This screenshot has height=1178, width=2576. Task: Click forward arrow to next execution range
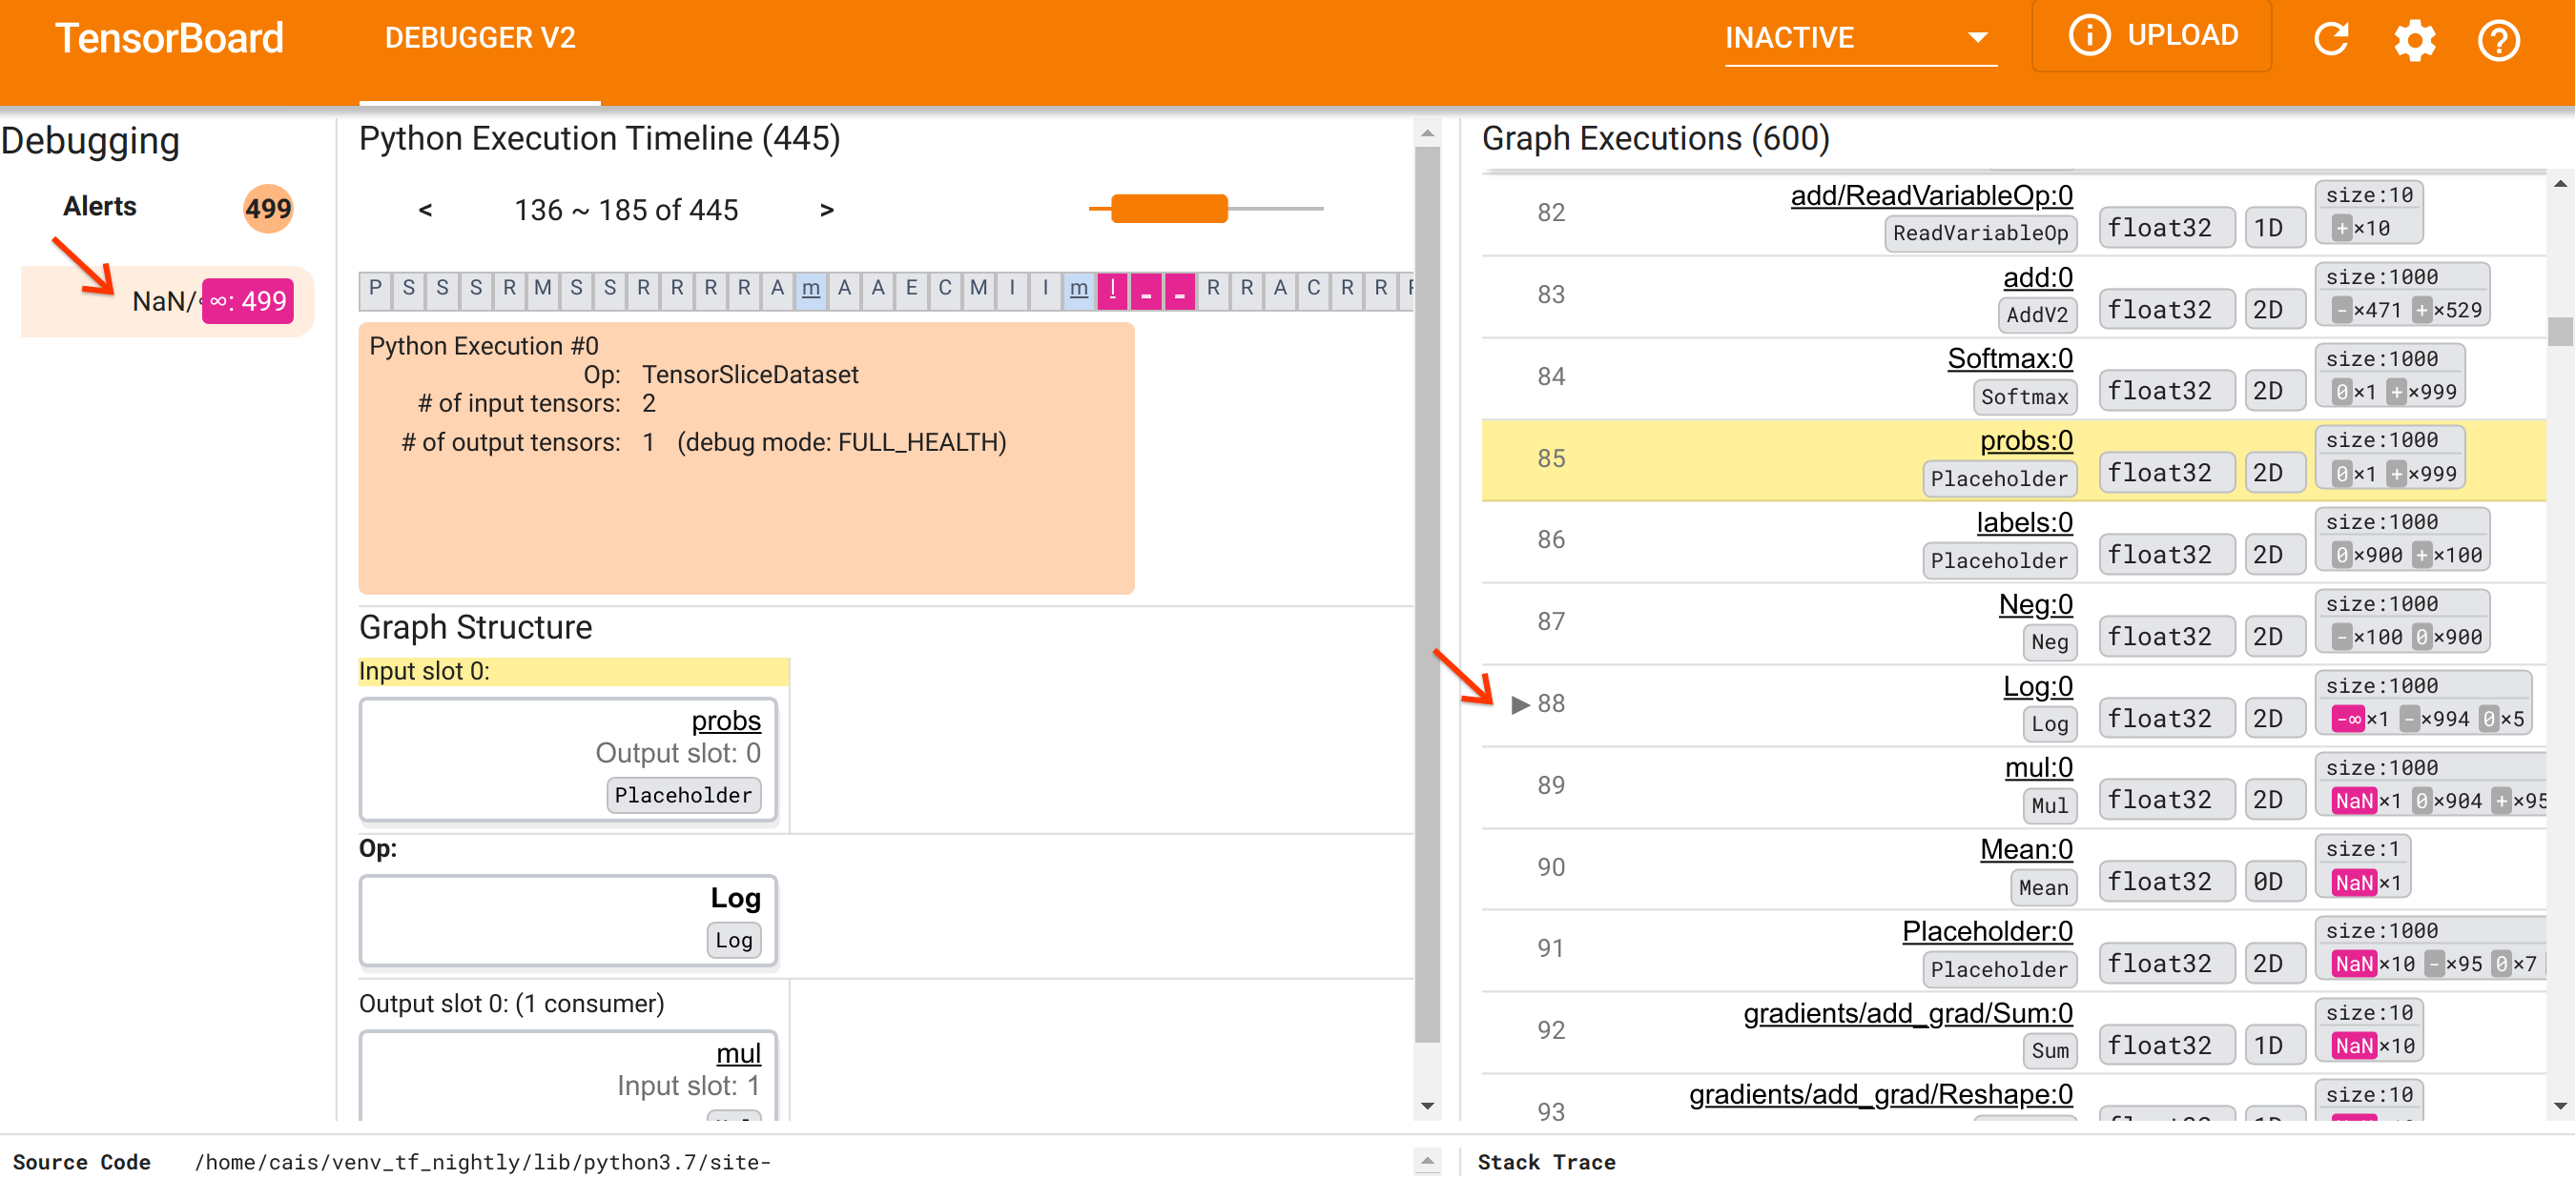[830, 210]
